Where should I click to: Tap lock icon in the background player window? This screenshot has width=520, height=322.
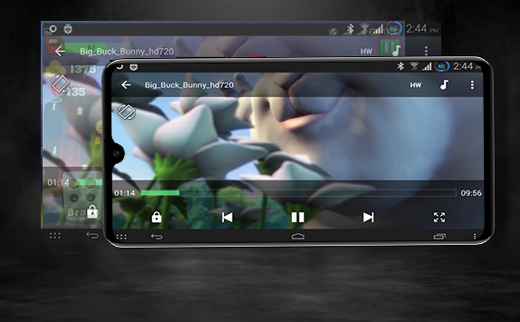coord(92,211)
